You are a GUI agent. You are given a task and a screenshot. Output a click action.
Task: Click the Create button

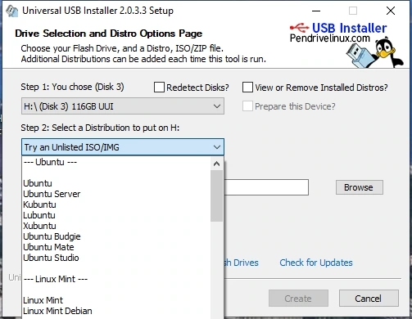[298, 299]
